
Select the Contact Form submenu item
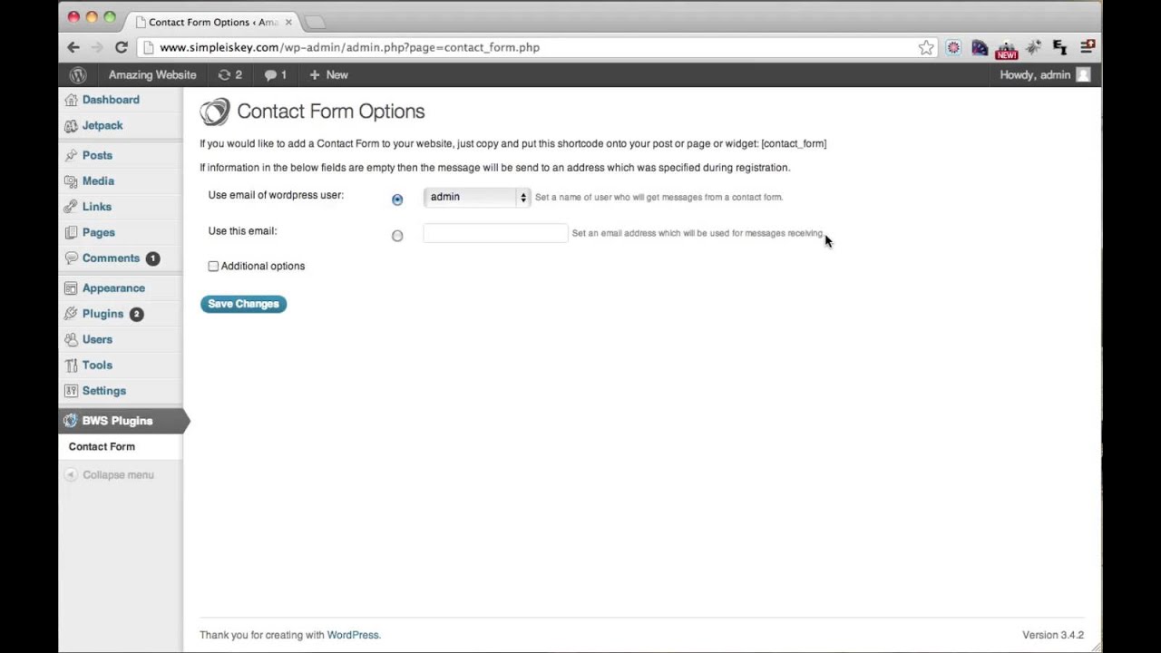tap(102, 446)
